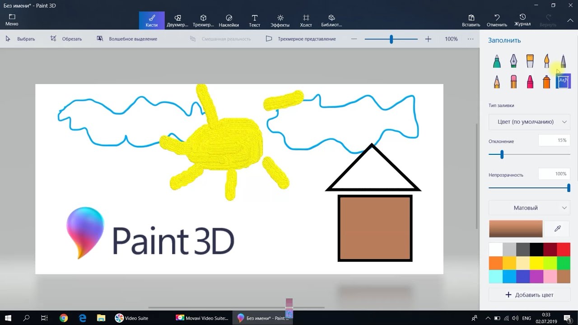Collapse the top ribbon with chevron
This screenshot has height=325, width=578.
click(570, 20)
